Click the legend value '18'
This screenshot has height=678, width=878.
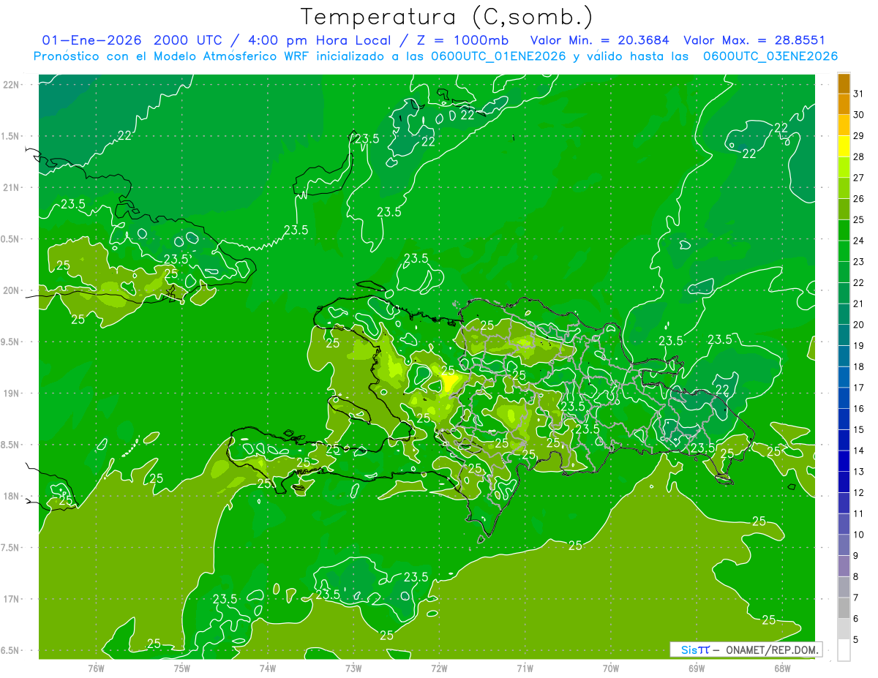pyautogui.click(x=858, y=366)
